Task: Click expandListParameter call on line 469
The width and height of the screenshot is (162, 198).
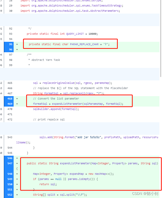Action: pyautogui.click(x=67, y=104)
